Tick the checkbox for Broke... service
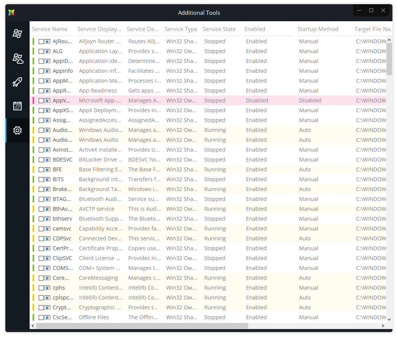Image resolution: width=397 pixels, height=337 pixels. [x=41, y=190]
